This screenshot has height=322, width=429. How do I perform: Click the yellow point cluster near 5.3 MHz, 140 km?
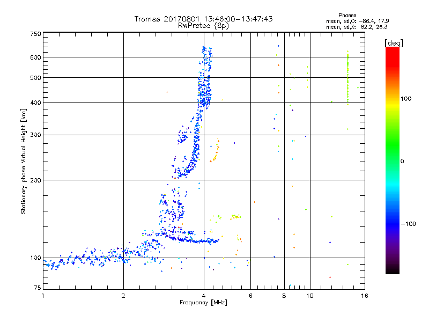tap(235, 217)
